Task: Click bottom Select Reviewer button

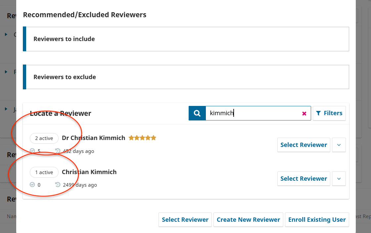Action: 185,220
